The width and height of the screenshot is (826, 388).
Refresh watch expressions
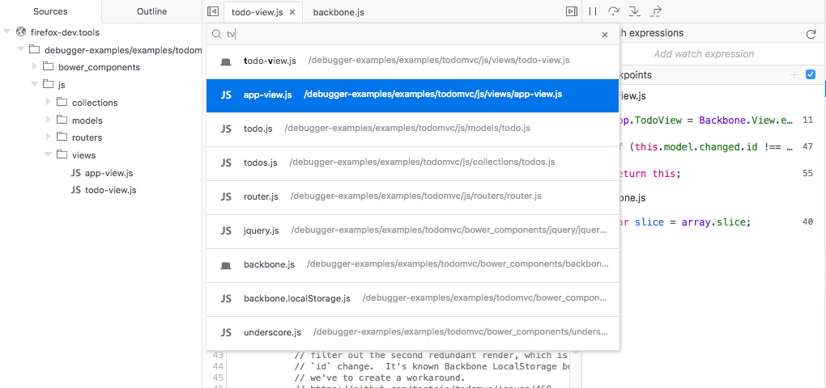(811, 34)
